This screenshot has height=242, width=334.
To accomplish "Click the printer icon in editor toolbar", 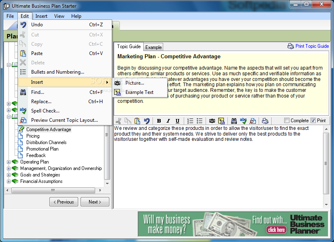I will [265, 121].
